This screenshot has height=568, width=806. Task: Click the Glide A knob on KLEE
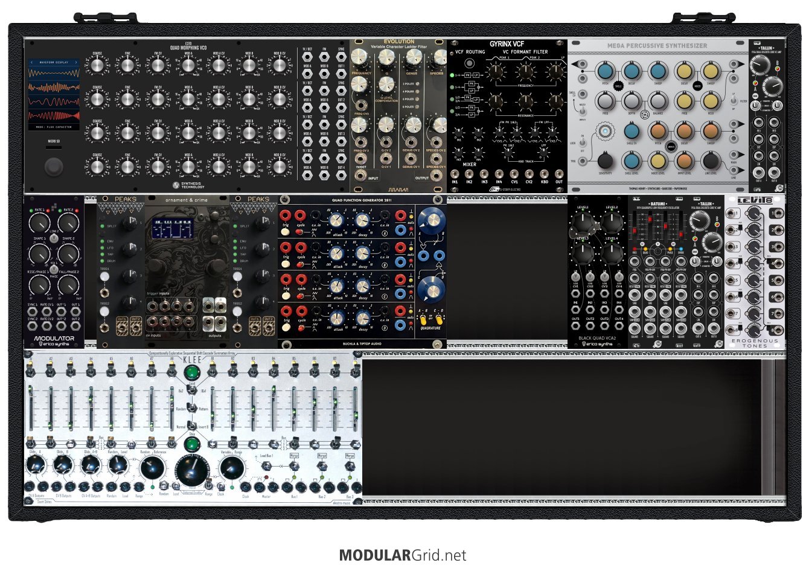pyautogui.click(x=36, y=465)
